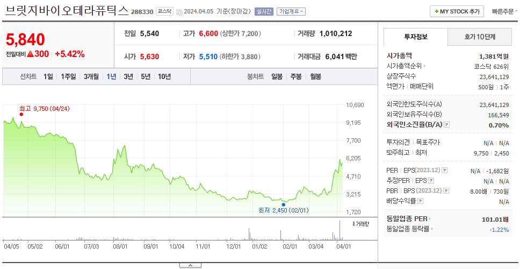Viewport: 520px width, 269px height.
Task: Expand the 빠른주문 dropdown
Action: (x=505, y=12)
